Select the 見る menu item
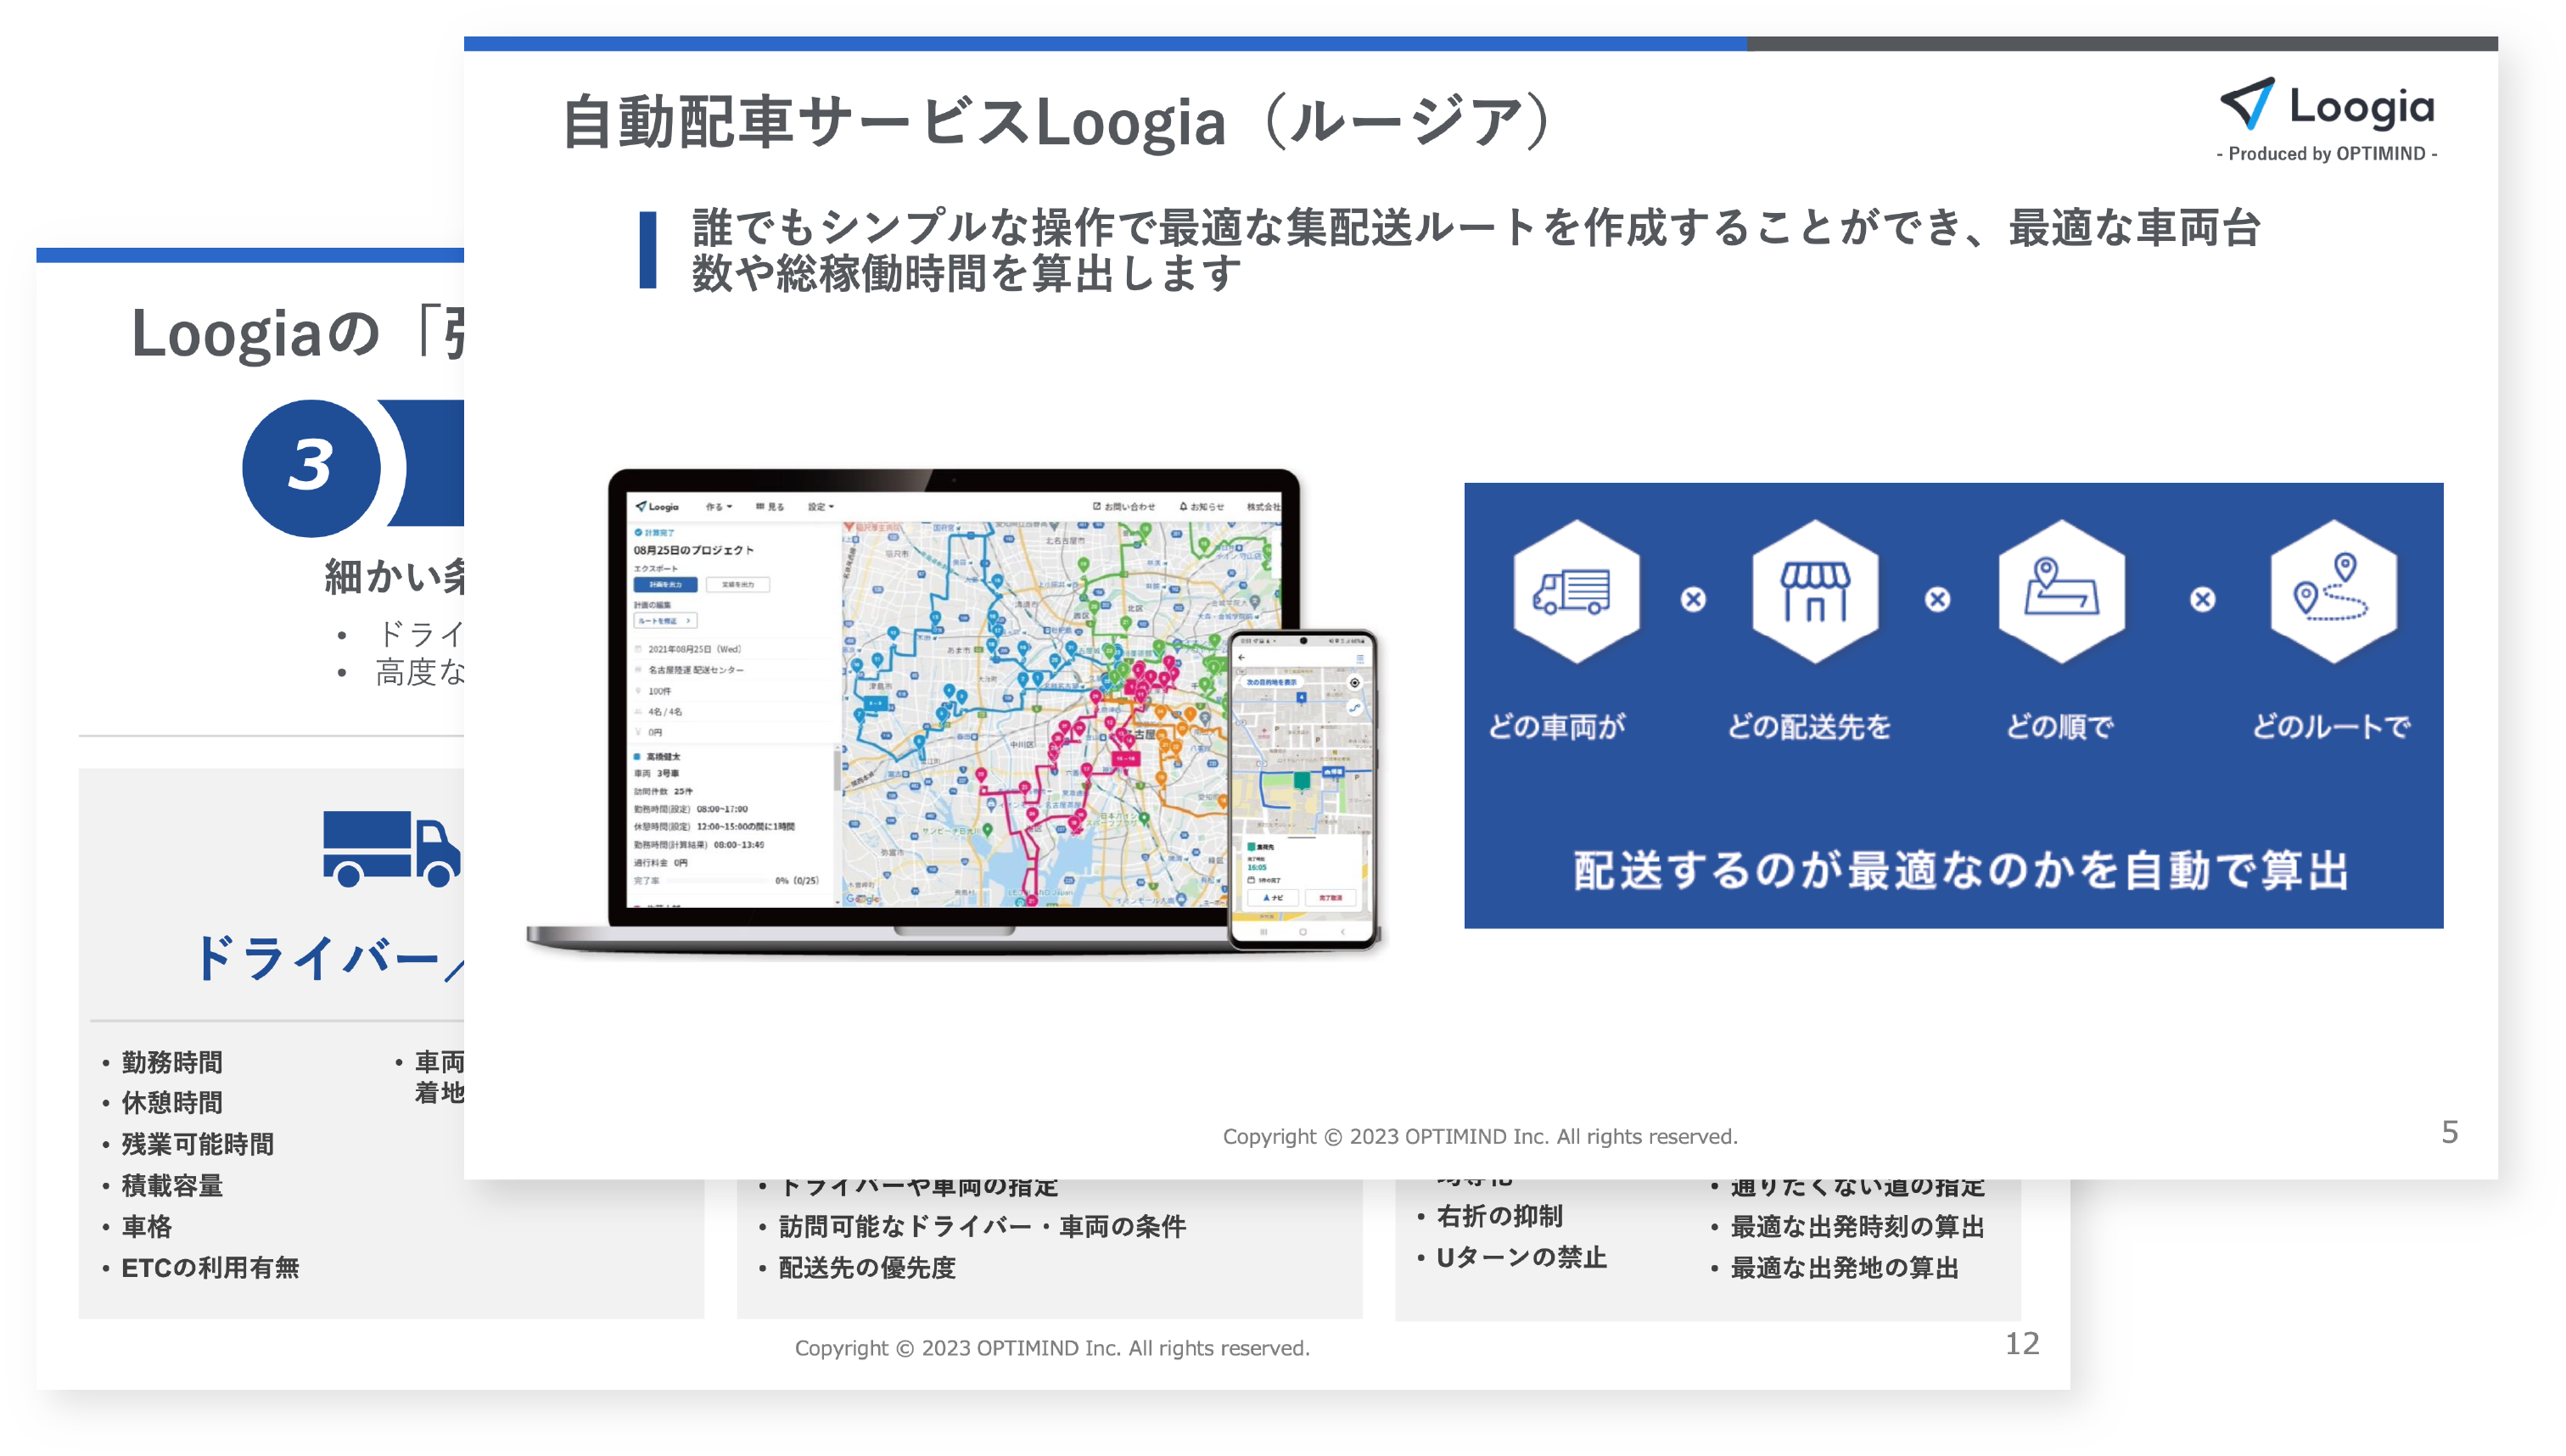2566x1456 pixels. click(x=770, y=507)
